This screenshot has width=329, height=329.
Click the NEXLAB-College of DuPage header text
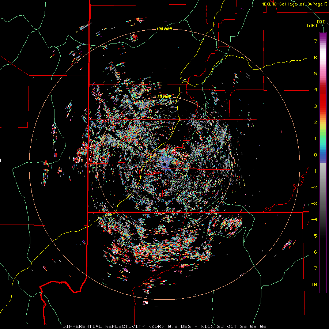(x=293, y=4)
